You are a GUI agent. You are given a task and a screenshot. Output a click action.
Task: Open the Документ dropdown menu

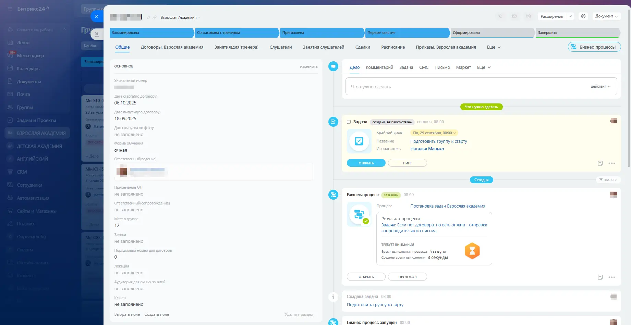tap(606, 16)
